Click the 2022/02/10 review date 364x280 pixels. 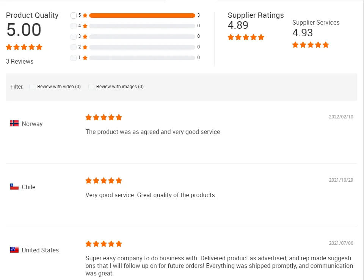coord(341,117)
